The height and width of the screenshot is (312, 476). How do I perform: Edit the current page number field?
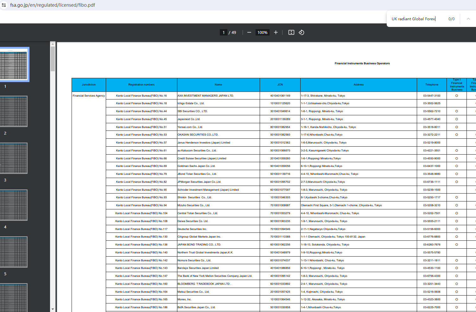pyautogui.click(x=224, y=32)
